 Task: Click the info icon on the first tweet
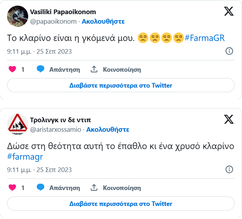click(229, 51)
